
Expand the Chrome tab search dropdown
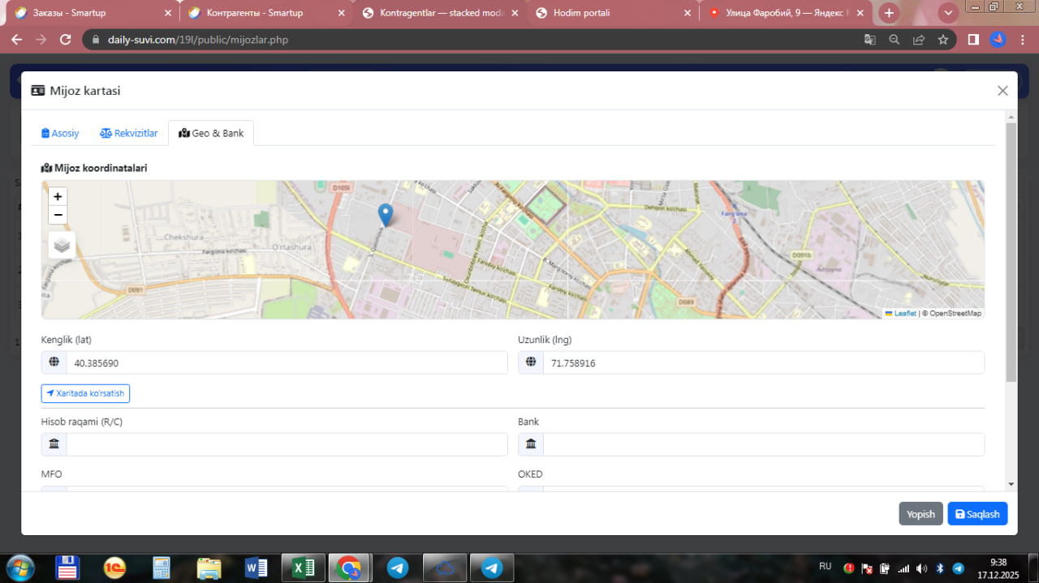point(947,13)
